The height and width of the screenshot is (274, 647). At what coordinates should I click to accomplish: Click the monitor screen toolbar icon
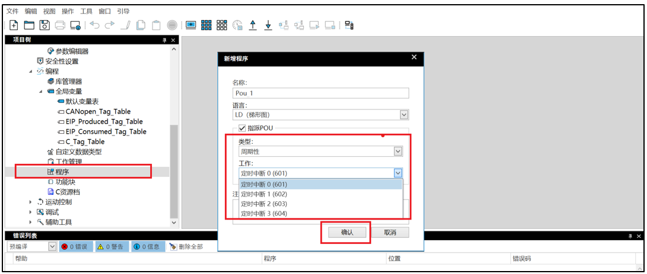[191, 25]
